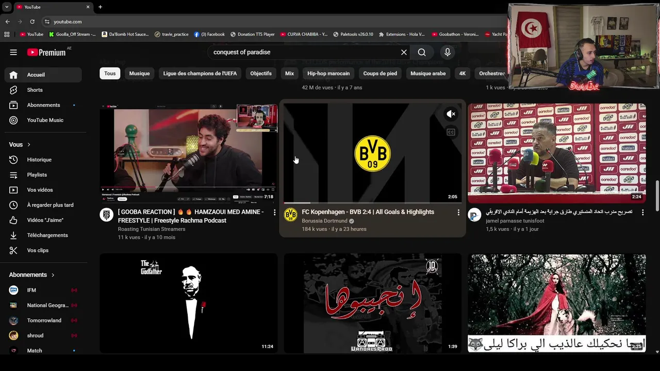Go back in browser
This screenshot has height=371, width=660.
[7, 22]
